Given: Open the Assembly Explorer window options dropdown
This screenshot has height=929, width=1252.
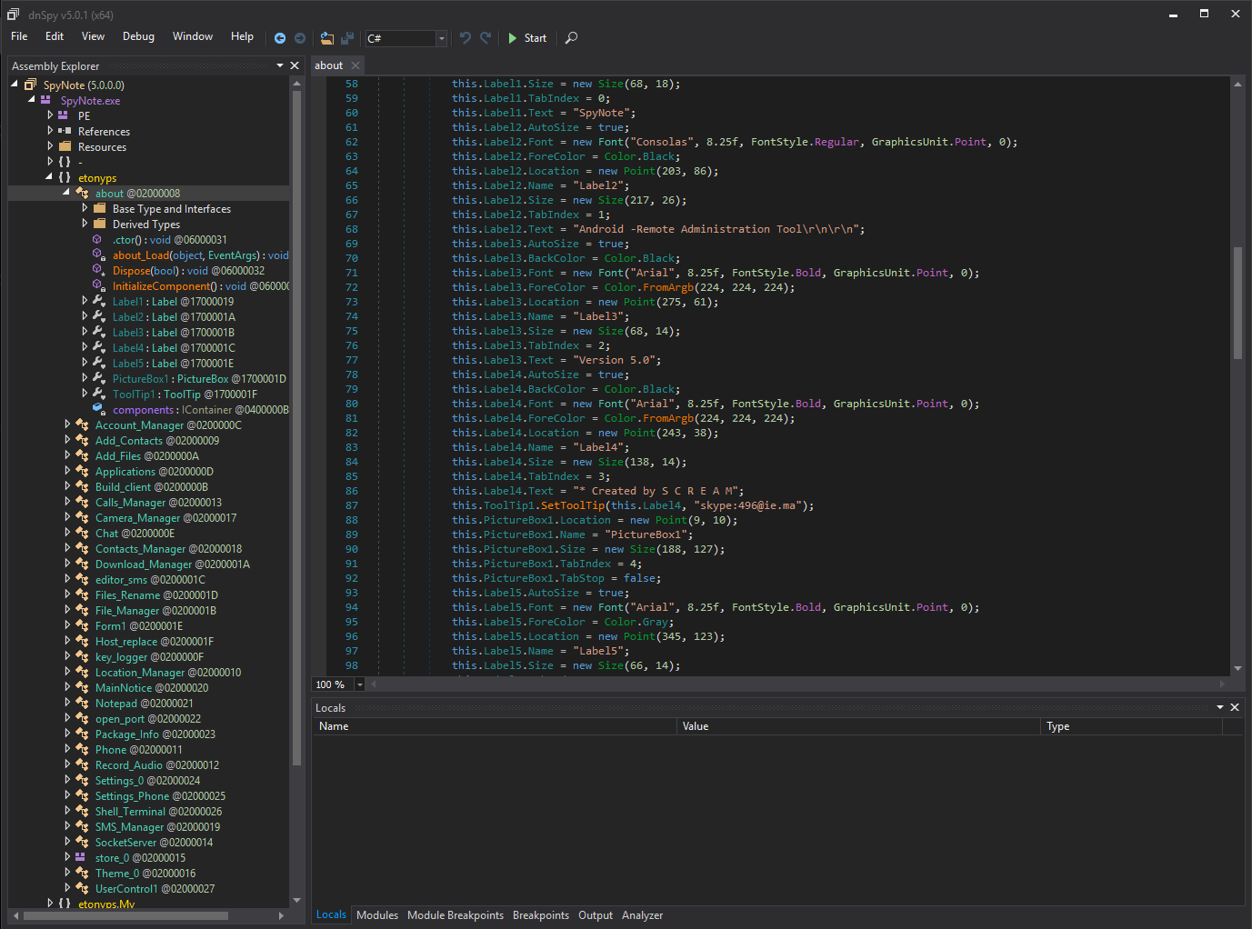Looking at the screenshot, I should pos(280,65).
